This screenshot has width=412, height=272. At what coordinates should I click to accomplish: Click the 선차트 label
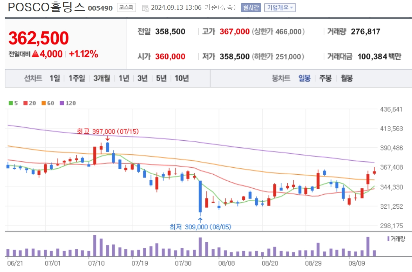[x=33, y=78]
